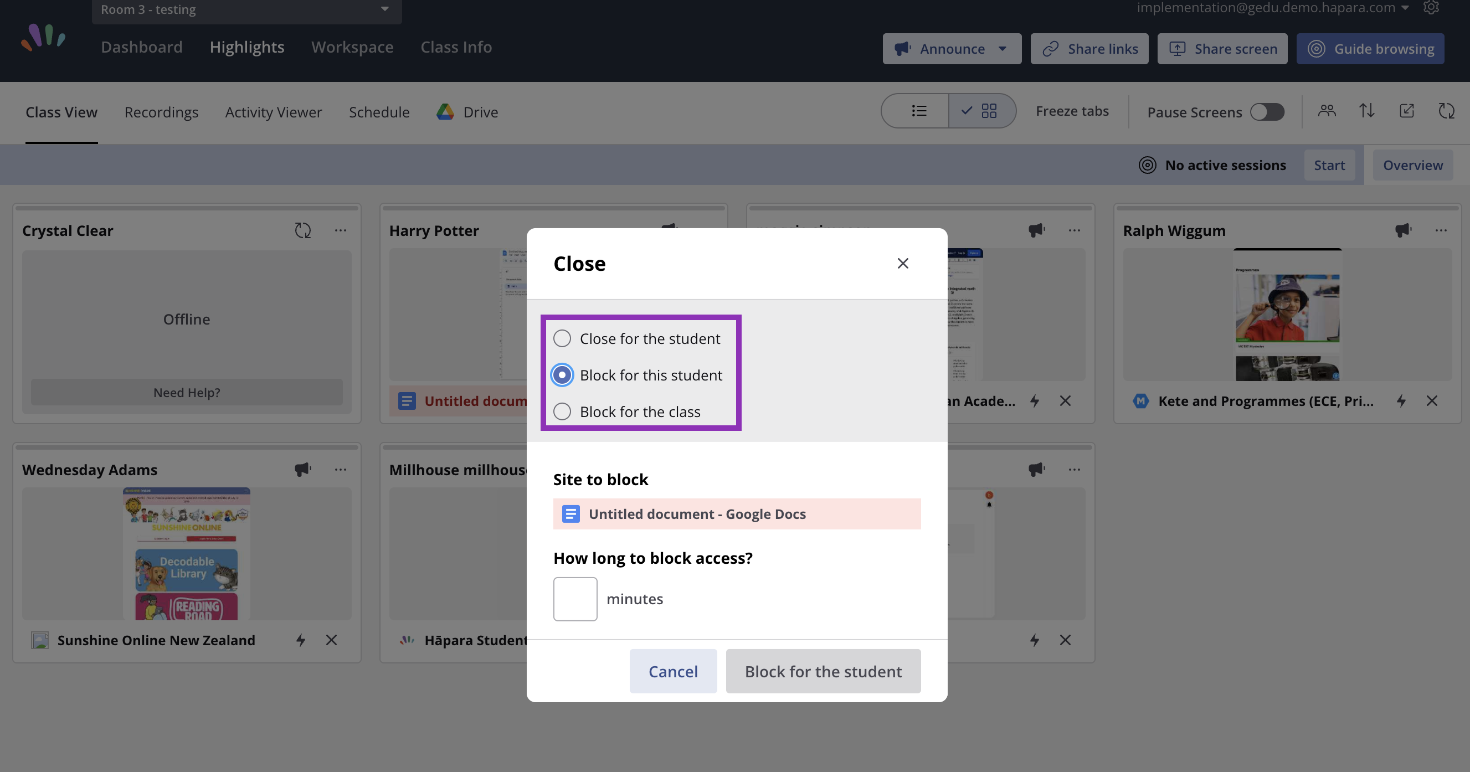Open the Room 3 - testing class dropdown
This screenshot has height=772, width=1470.
coord(246,11)
